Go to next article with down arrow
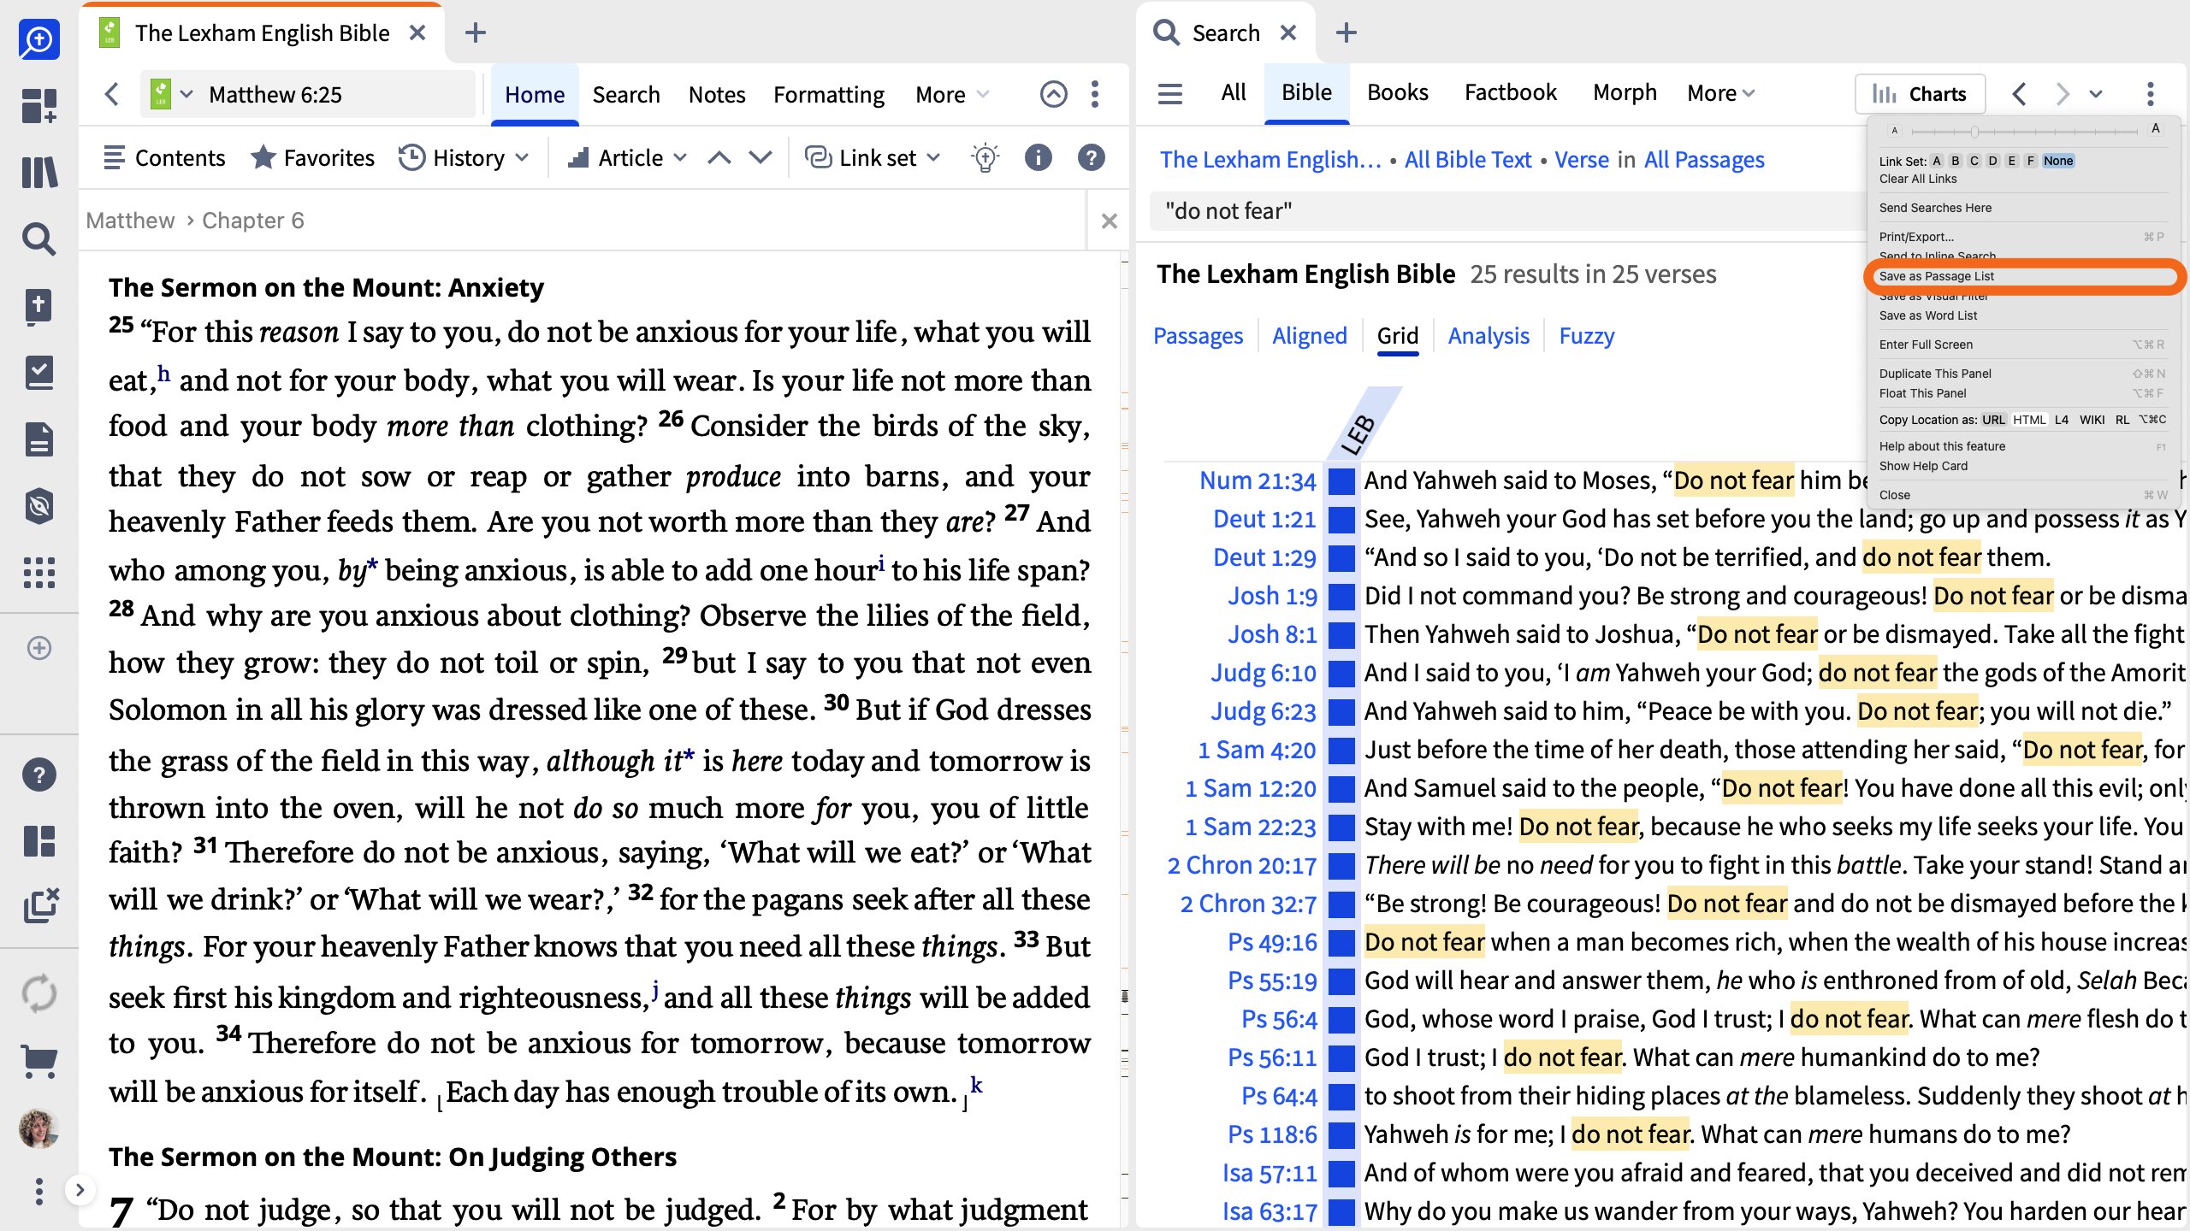Image resolution: width=2190 pixels, height=1231 pixels. click(x=761, y=158)
